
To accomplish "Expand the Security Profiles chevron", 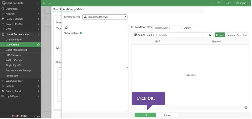I will click(x=38, y=24).
